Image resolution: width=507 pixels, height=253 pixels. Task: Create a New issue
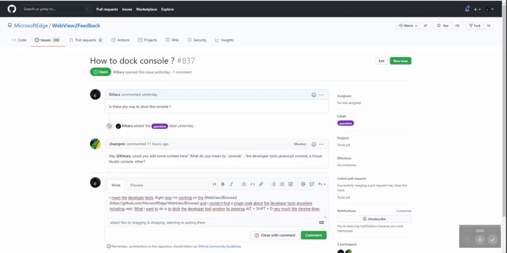click(401, 61)
